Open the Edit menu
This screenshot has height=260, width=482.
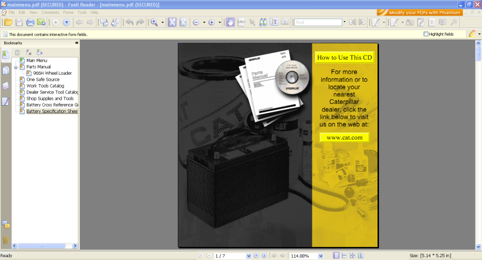click(22, 12)
